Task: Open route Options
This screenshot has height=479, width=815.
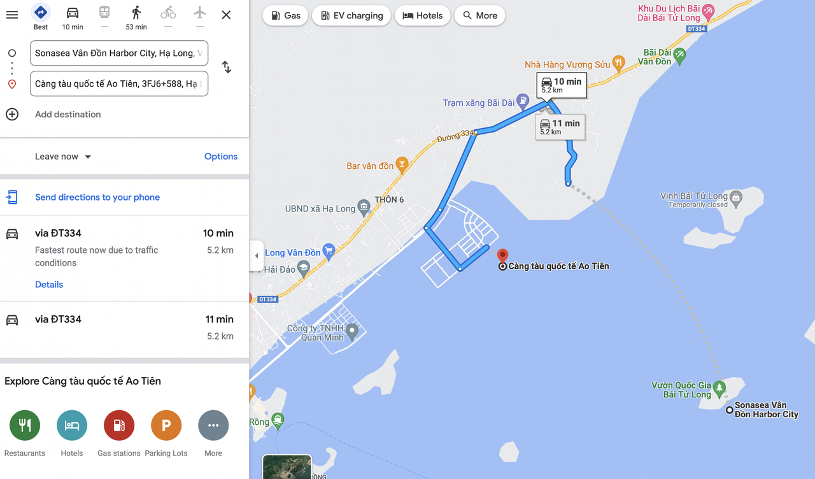Action: click(221, 157)
